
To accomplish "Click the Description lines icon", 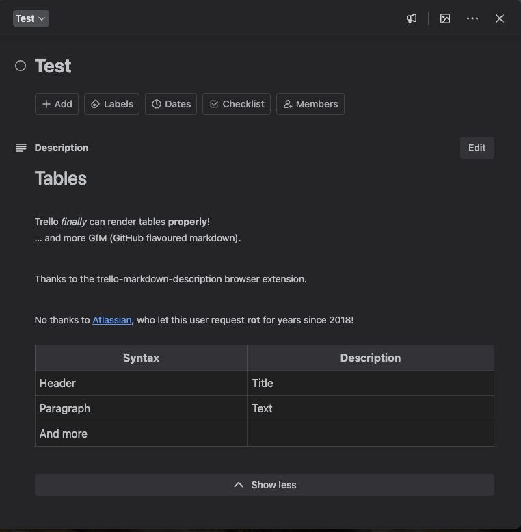I will pos(21,148).
